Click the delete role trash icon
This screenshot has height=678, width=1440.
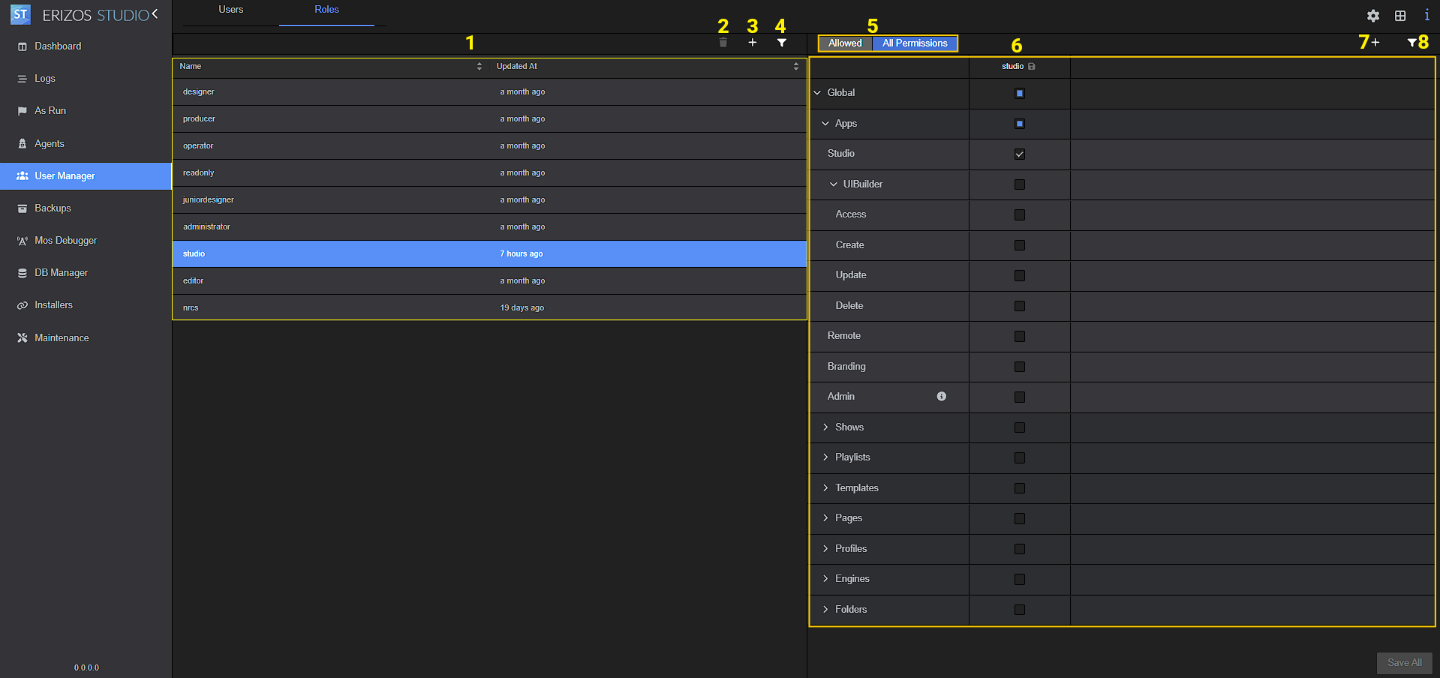click(x=723, y=43)
